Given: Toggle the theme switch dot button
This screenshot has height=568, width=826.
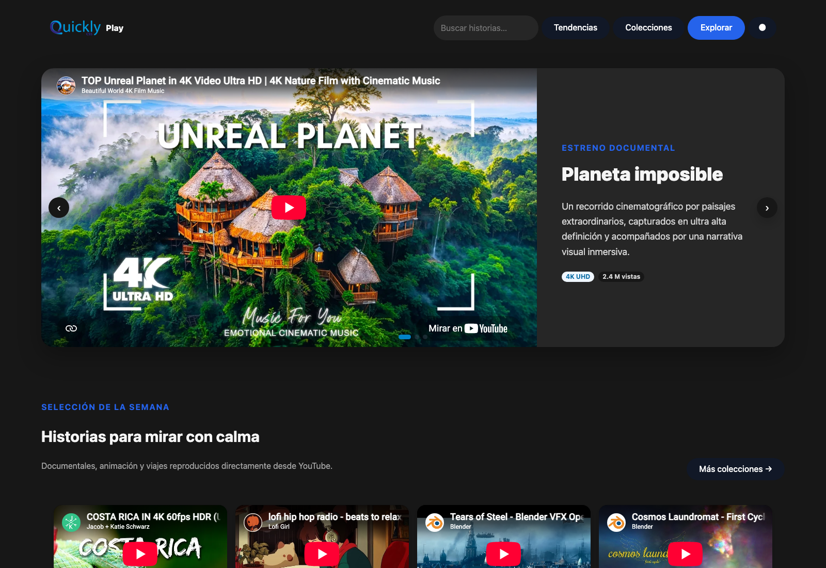Looking at the screenshot, I should click(762, 28).
